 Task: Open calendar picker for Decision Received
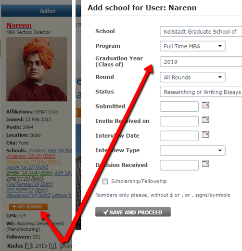[x=205, y=164]
